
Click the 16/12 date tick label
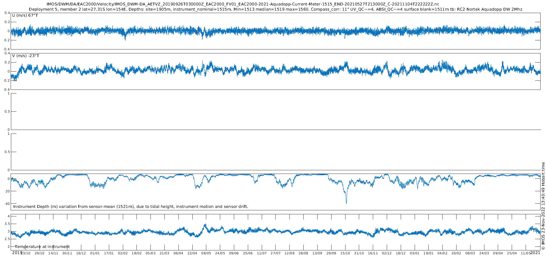pyautogui.click(x=81, y=253)
